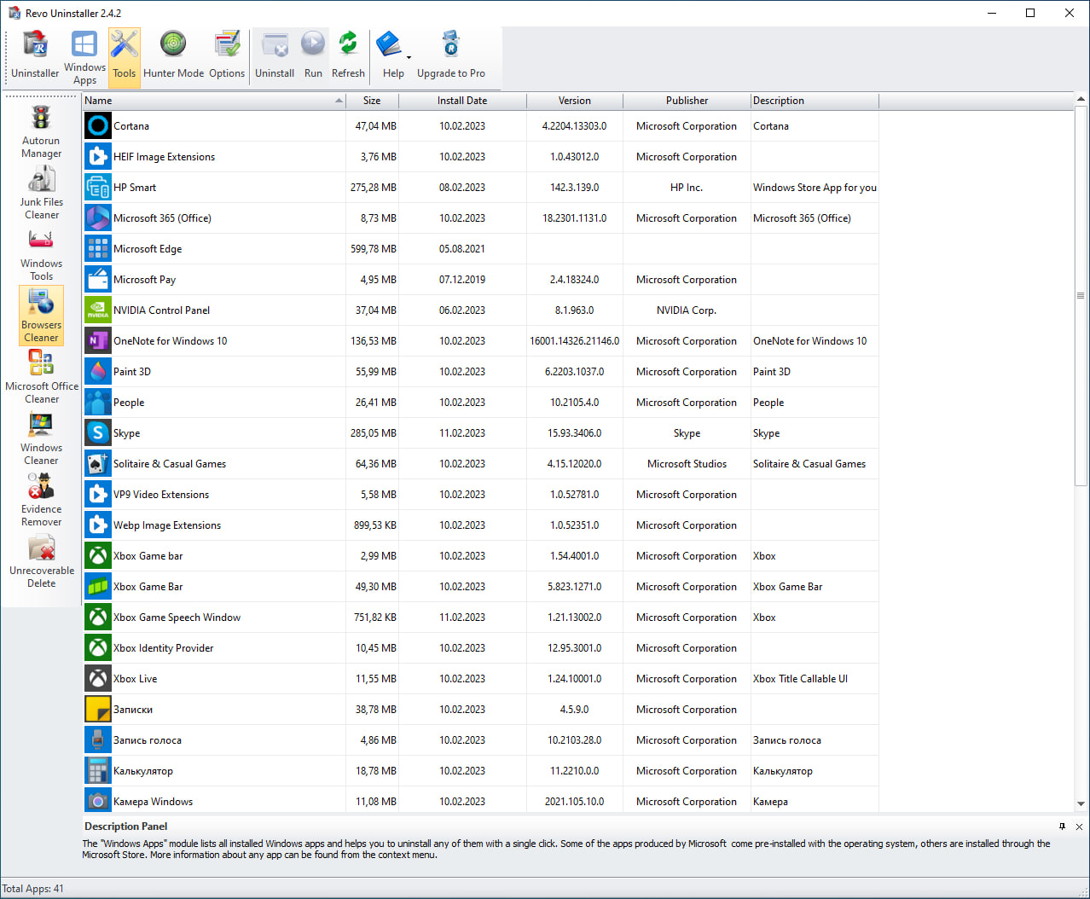Select Xbox Identity Provider row
Screen dimensions: 1090x899
pos(481,648)
